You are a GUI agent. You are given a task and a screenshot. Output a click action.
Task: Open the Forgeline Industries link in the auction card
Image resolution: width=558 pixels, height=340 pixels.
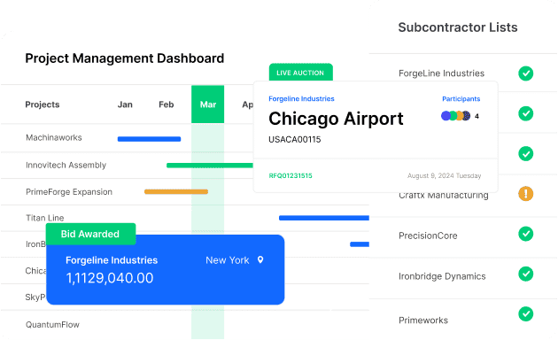click(301, 99)
